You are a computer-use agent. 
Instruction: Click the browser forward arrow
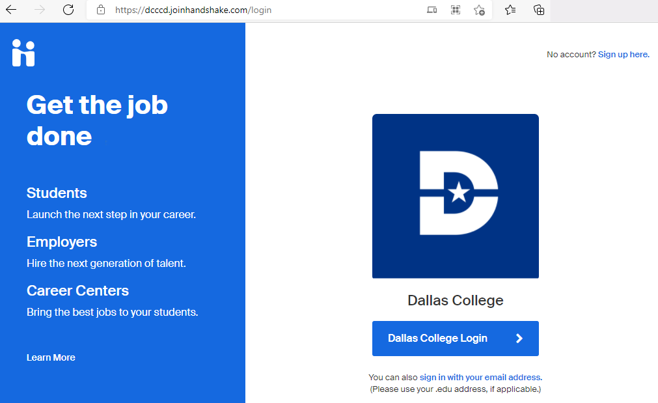(x=40, y=10)
